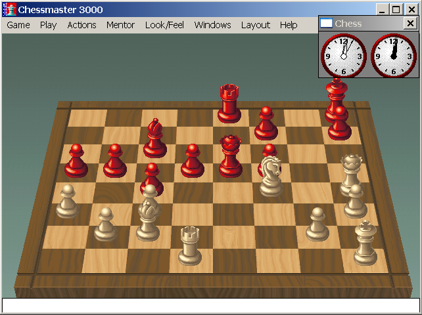Click the Chess clock window system icon
Screen dimensions: 422x315
coord(326,24)
